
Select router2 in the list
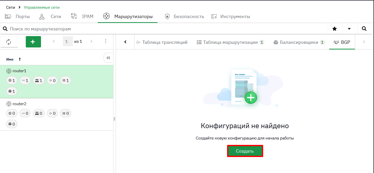[x=56, y=114]
